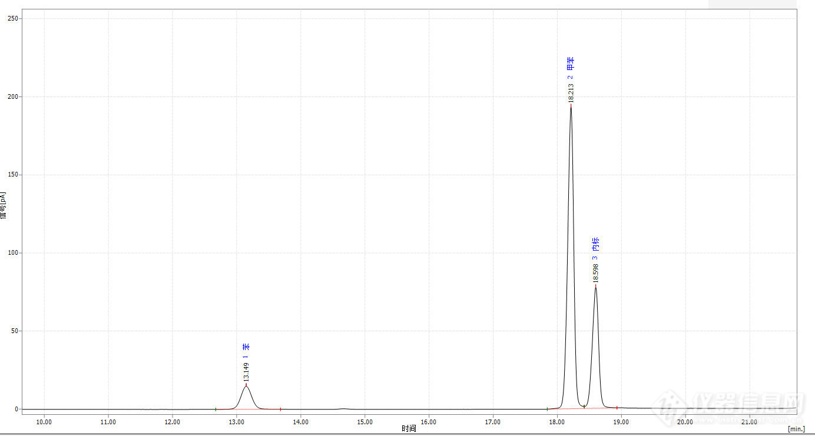Click the apex of the 13.149 peak

click(x=246, y=385)
